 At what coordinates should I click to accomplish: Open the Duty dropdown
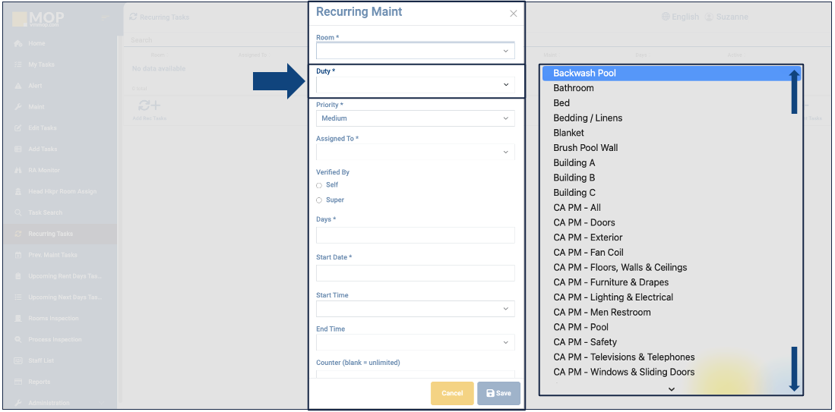[x=415, y=85]
